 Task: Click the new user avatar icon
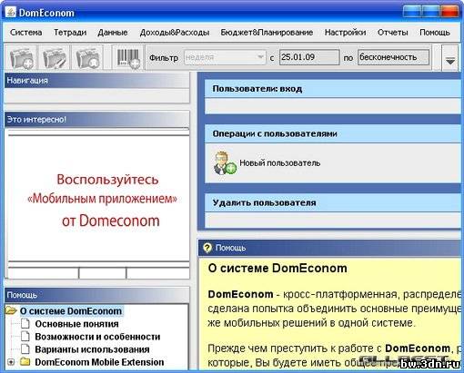point(225,163)
